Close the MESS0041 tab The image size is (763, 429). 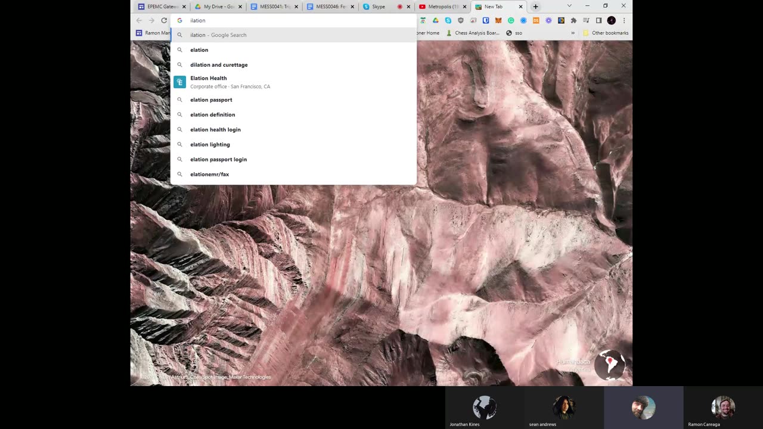[296, 7]
